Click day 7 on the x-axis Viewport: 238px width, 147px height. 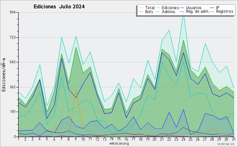61,139
